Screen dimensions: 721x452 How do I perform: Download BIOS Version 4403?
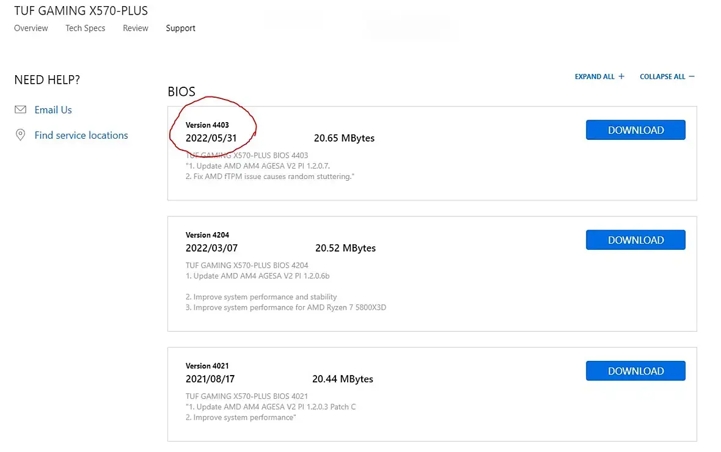(x=635, y=130)
